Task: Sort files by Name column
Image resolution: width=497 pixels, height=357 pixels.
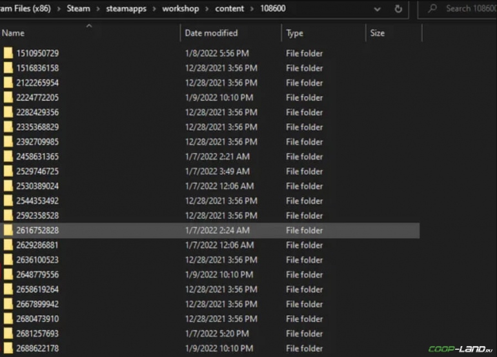Action: pyautogui.click(x=13, y=33)
